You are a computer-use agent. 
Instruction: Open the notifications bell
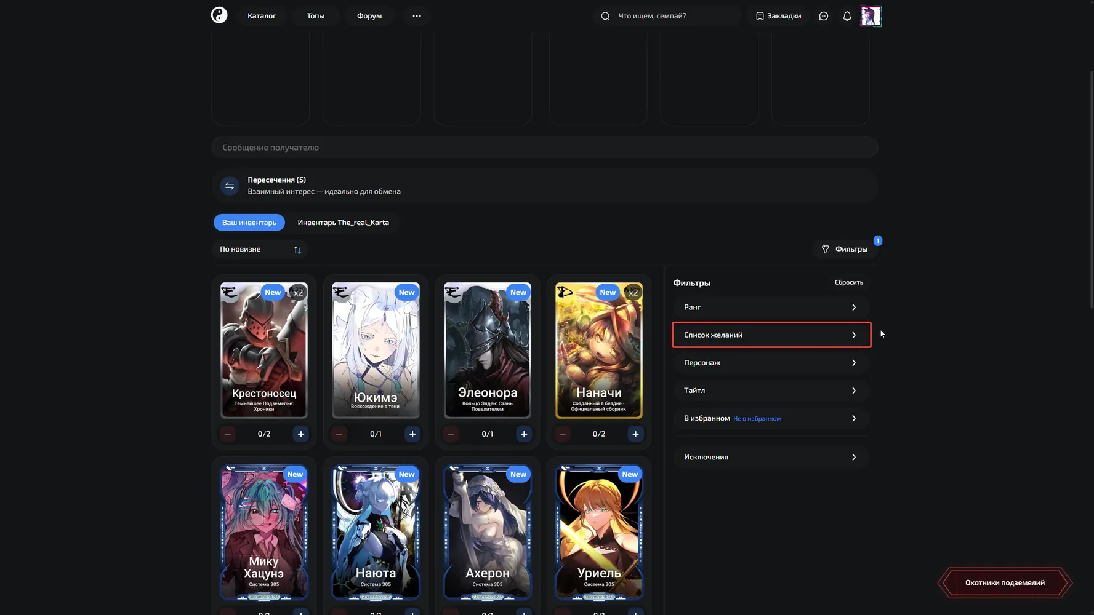pos(847,16)
